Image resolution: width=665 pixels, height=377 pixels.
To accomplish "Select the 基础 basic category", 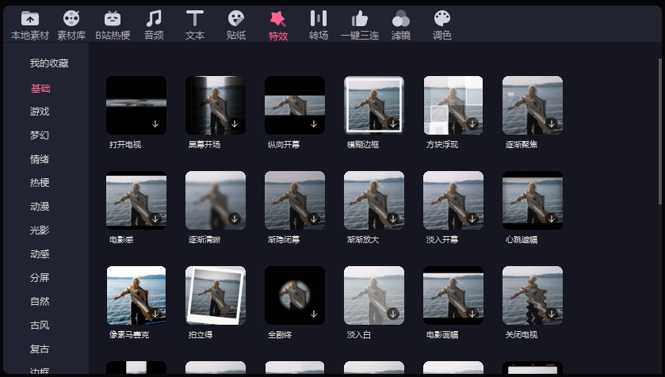I will click(x=40, y=89).
